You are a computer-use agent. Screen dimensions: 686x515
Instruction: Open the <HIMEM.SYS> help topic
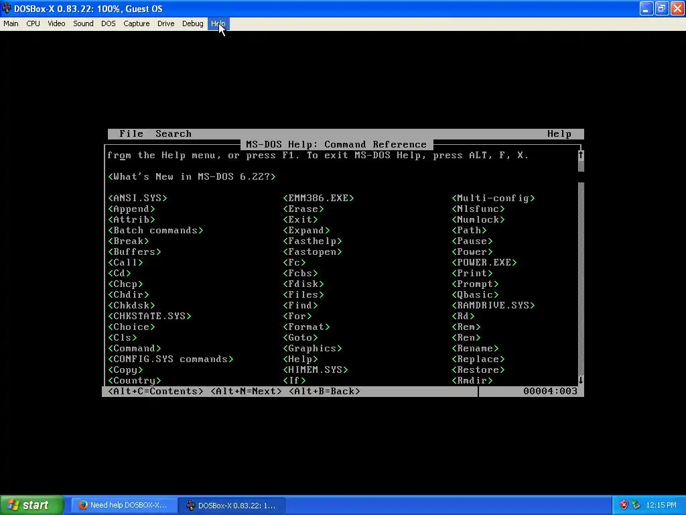[315, 369]
